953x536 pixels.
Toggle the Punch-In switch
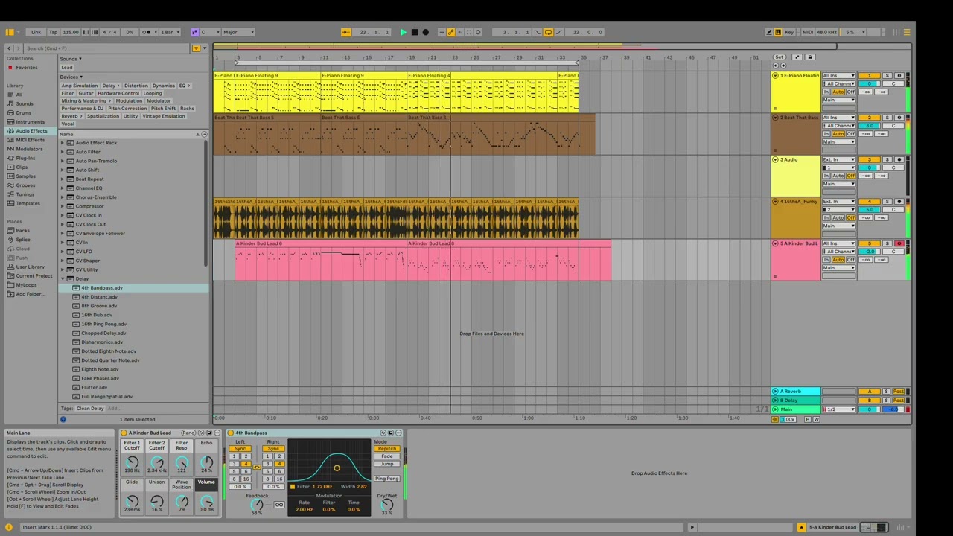pos(538,32)
